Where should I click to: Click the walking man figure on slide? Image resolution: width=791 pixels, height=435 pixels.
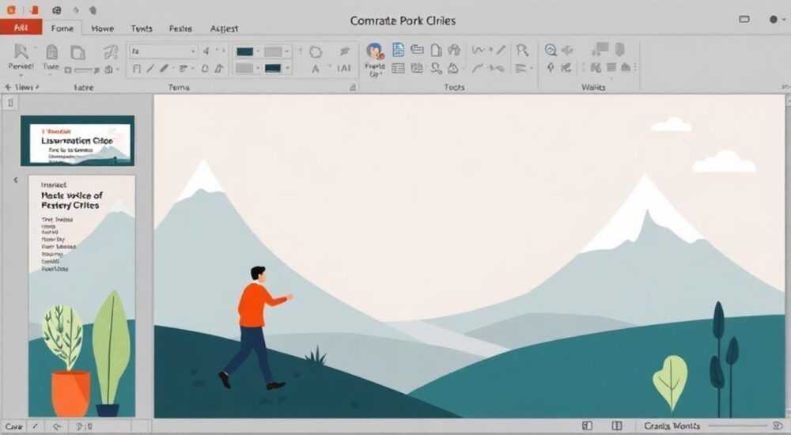[x=254, y=328]
